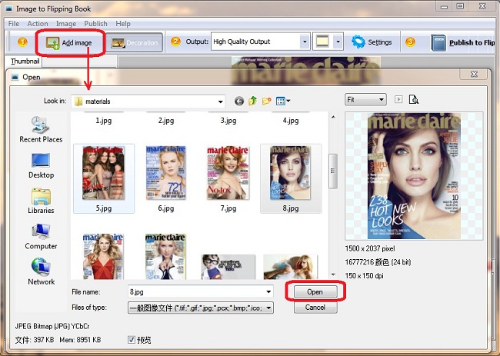The image size is (500, 356).
Task: Select Computer in the sidebar
Action: [41, 236]
